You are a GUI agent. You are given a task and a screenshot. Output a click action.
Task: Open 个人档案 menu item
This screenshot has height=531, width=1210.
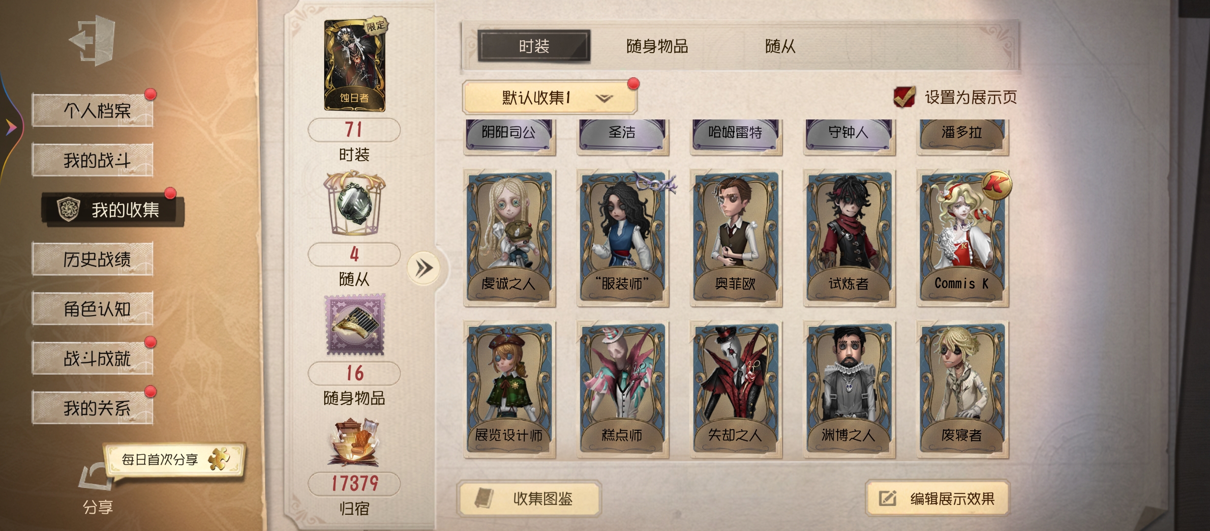coord(92,110)
